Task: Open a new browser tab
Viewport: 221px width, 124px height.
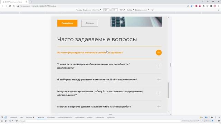Action: tap(31, 2)
